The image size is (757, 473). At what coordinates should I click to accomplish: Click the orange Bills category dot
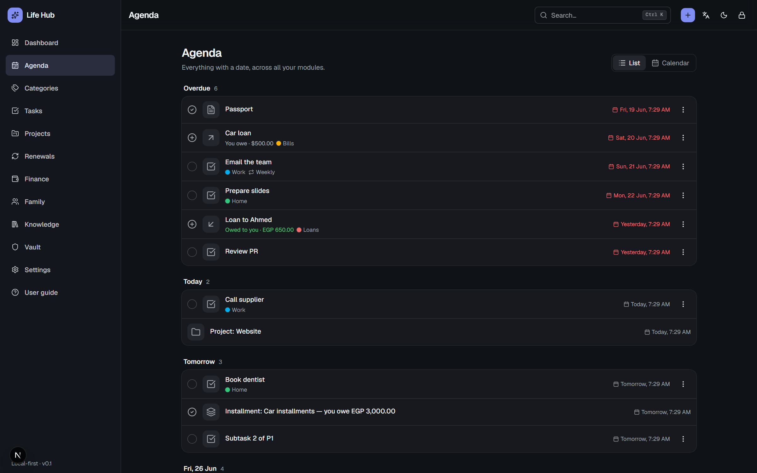279,143
